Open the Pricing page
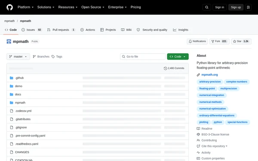 [136, 7]
